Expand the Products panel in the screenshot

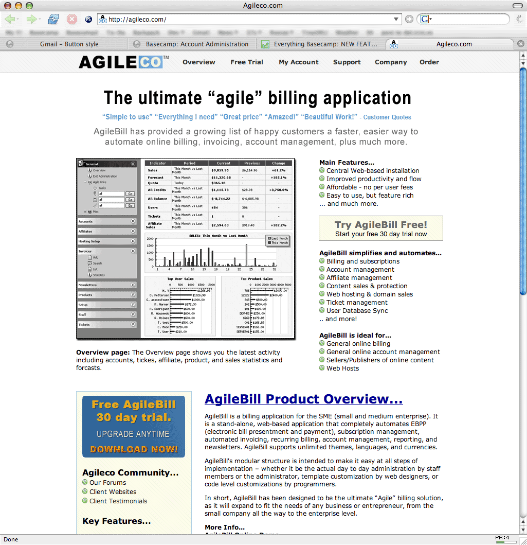pyautogui.click(x=133, y=294)
